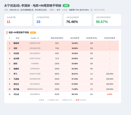Open the 当天跑单骑手数 card showing 33
The image size is (131, 115).
tap(48, 20)
